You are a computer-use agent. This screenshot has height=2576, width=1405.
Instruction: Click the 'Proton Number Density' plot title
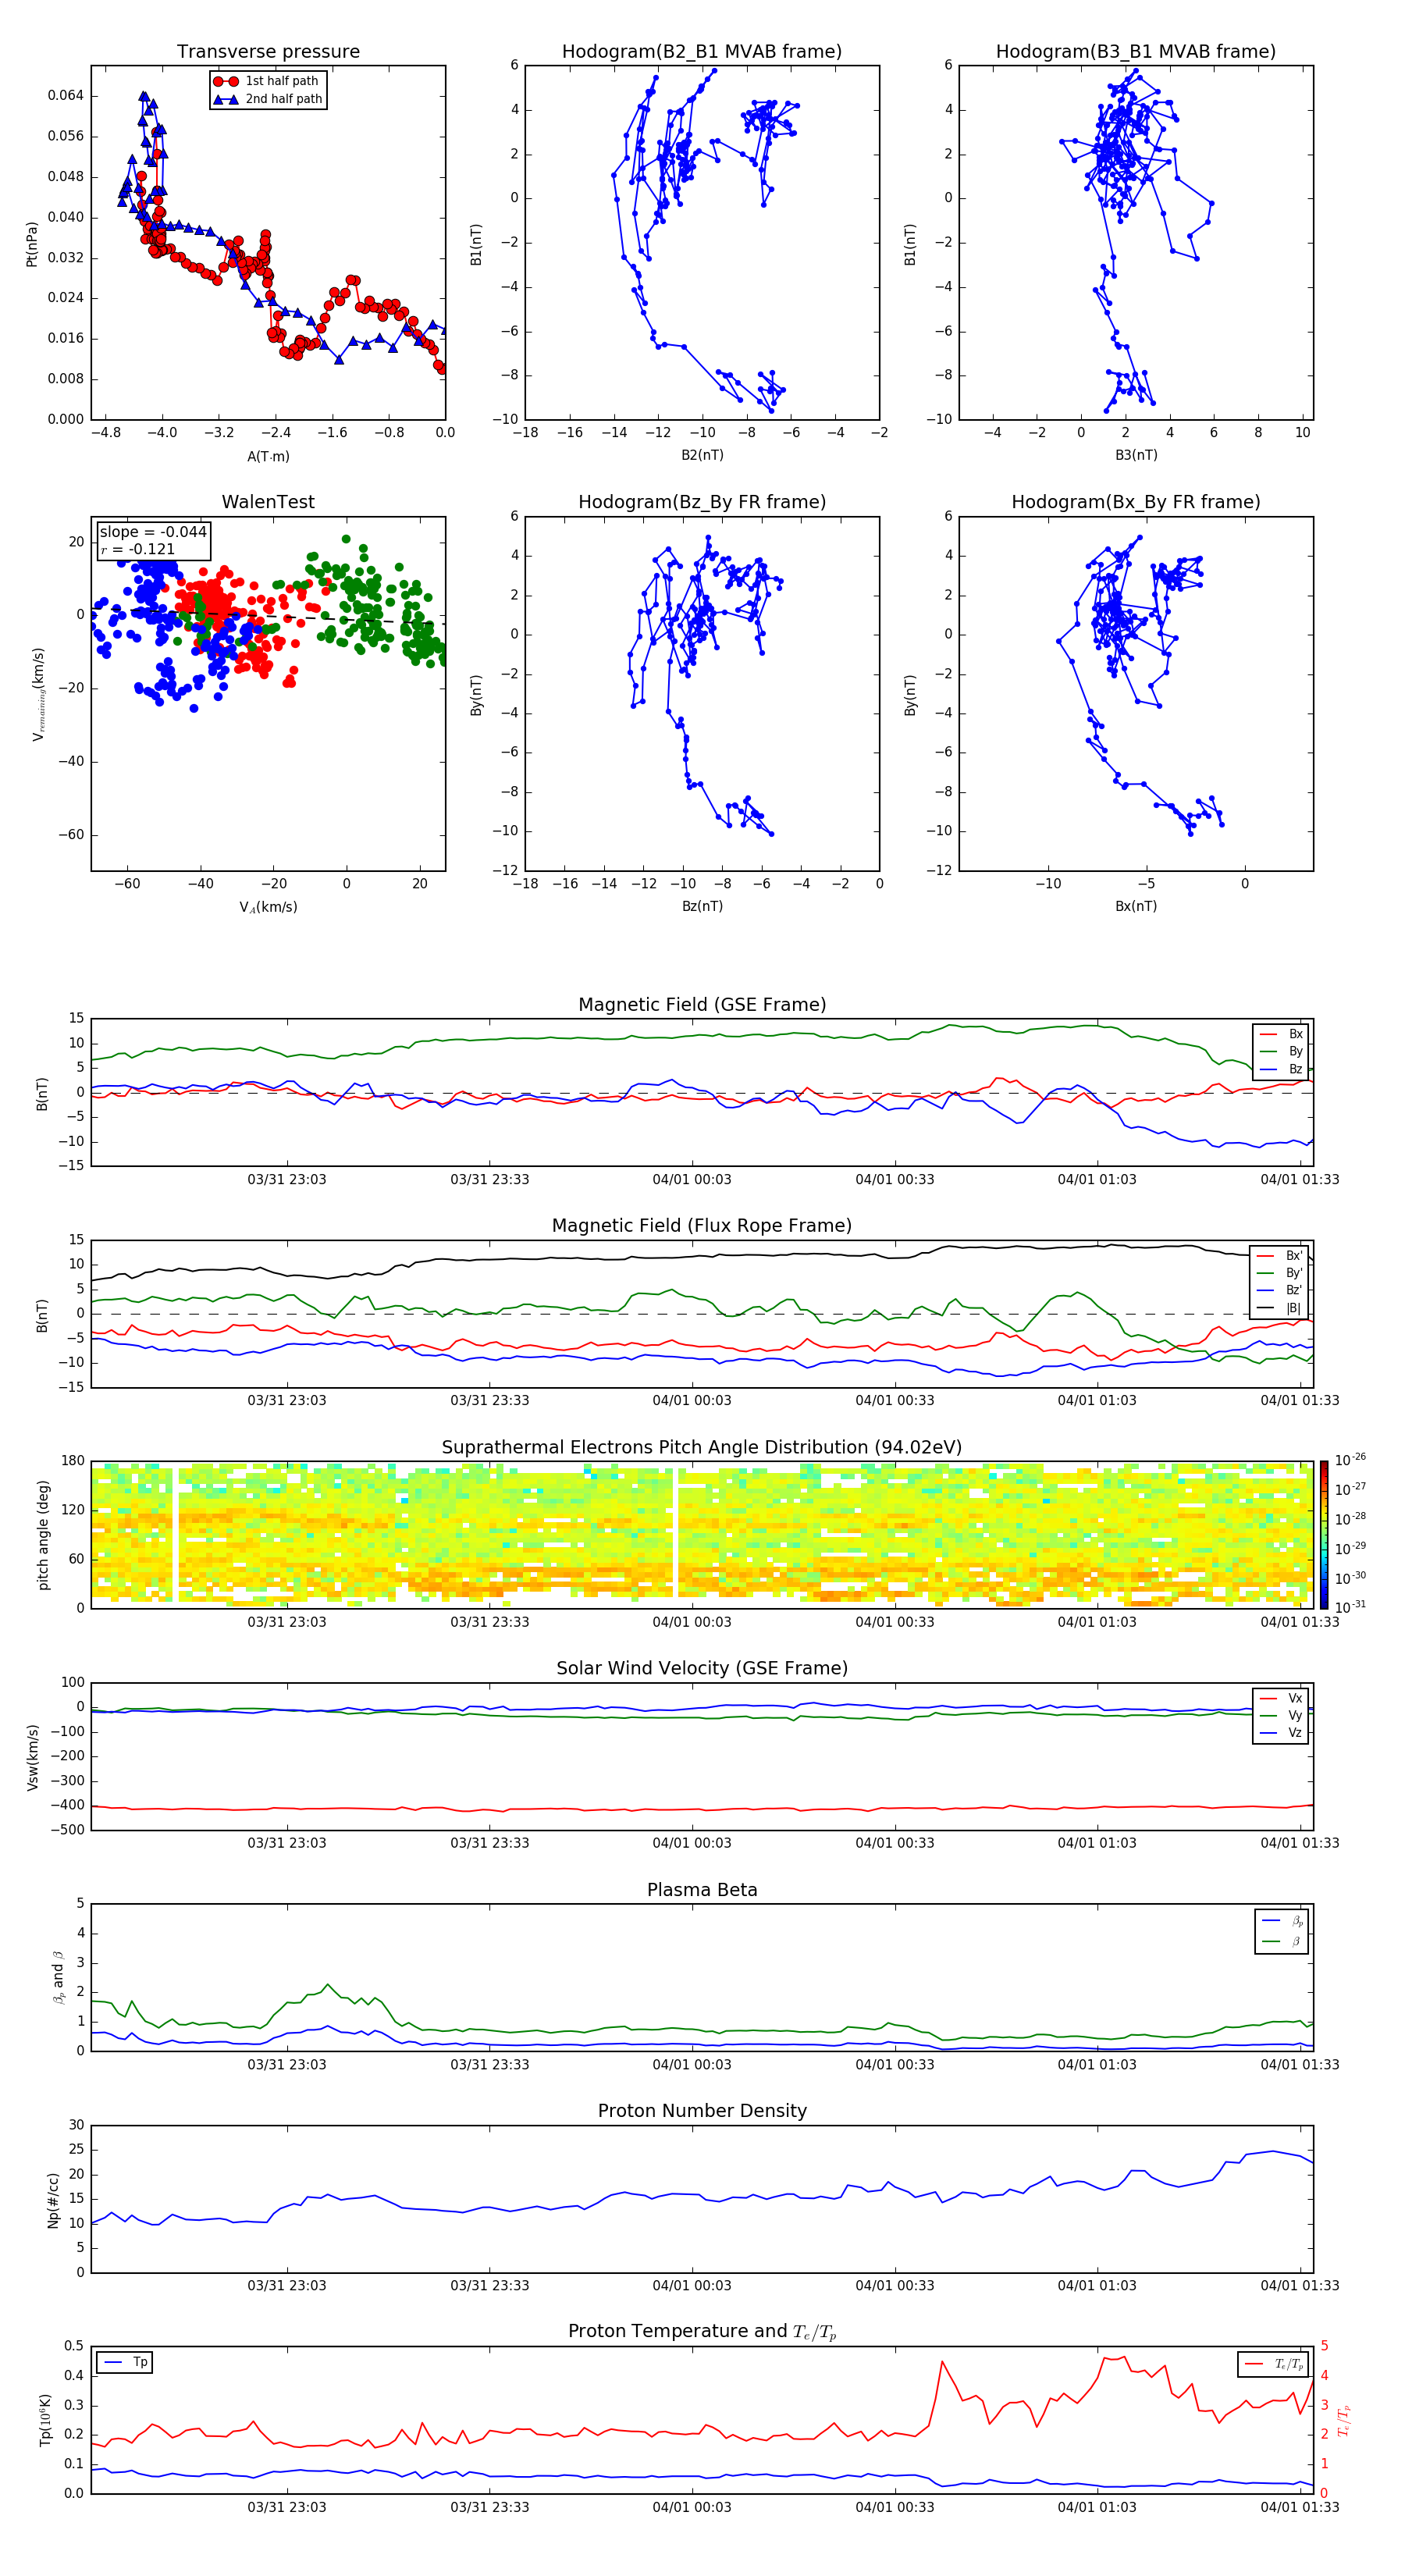pos(702,2111)
